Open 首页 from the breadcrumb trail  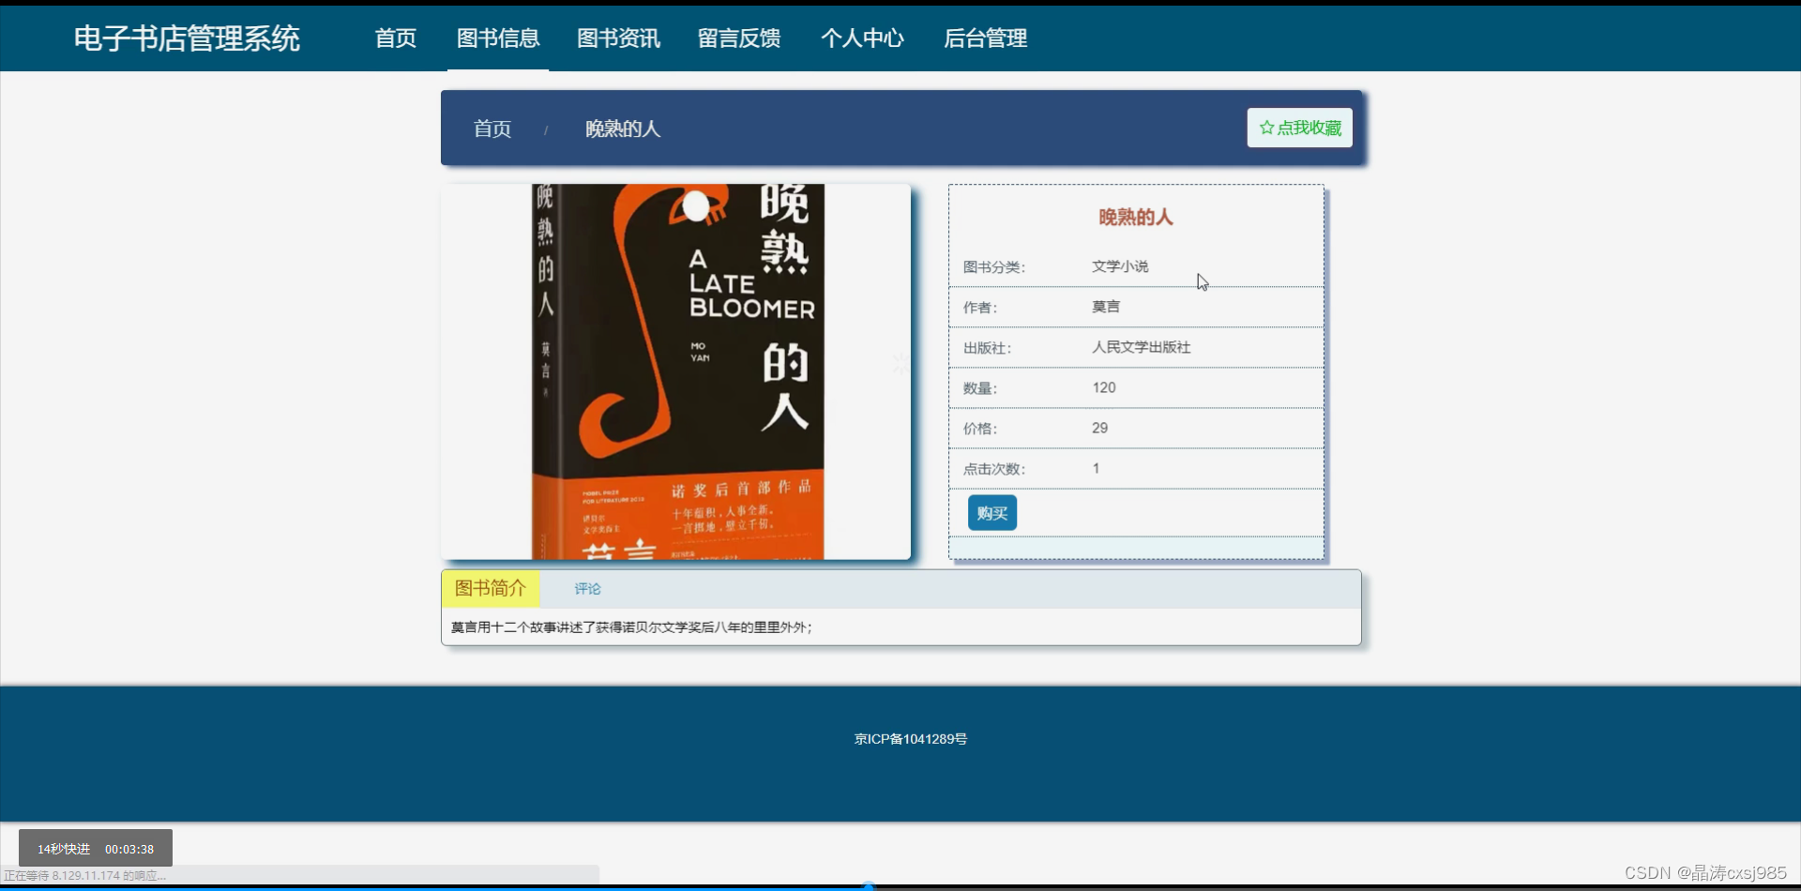(x=492, y=128)
